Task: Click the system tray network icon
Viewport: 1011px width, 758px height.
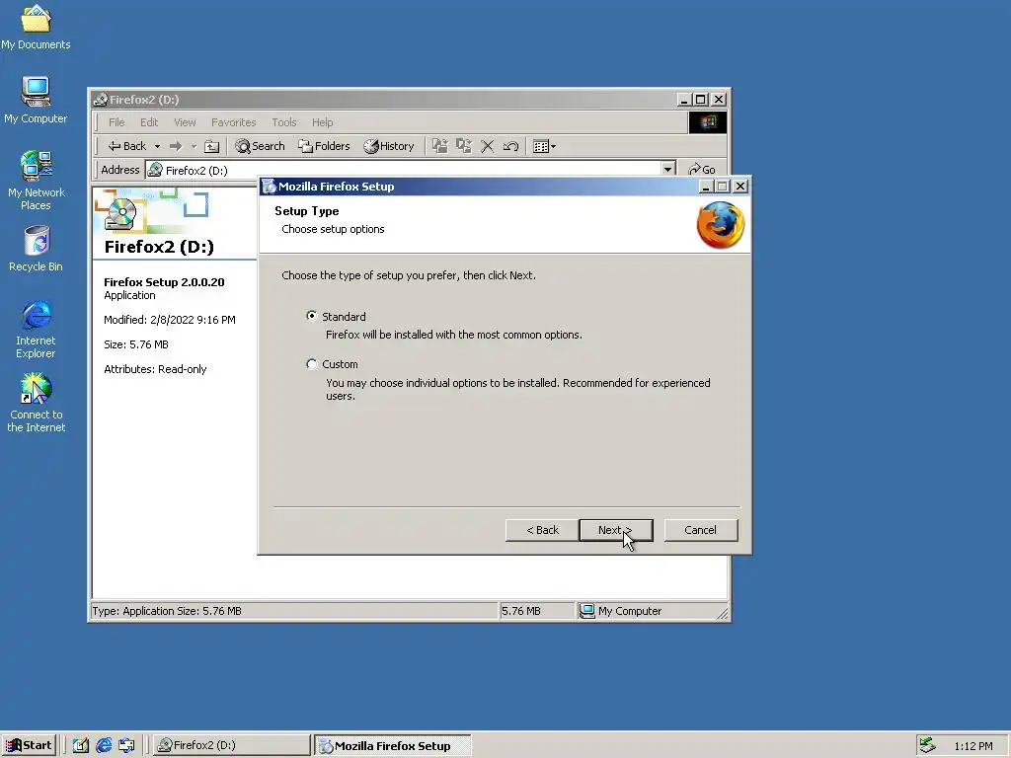Action: tap(927, 745)
